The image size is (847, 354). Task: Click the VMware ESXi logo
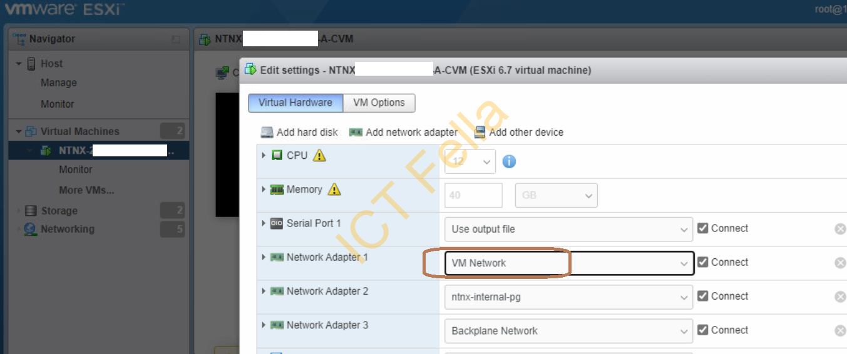click(64, 9)
